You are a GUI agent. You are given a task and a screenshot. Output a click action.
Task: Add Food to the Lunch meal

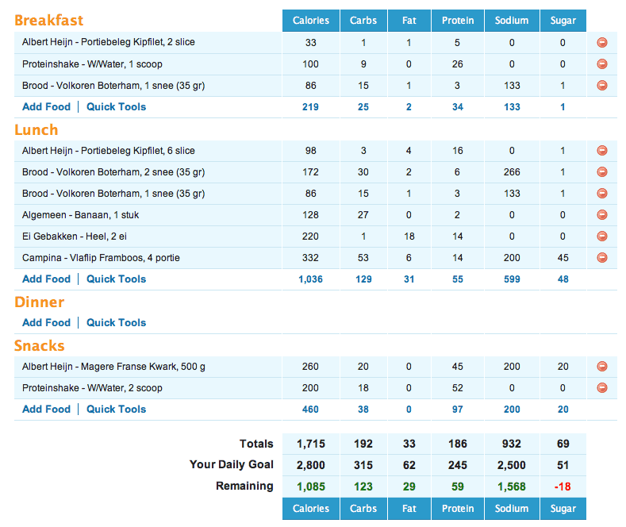pyautogui.click(x=46, y=279)
